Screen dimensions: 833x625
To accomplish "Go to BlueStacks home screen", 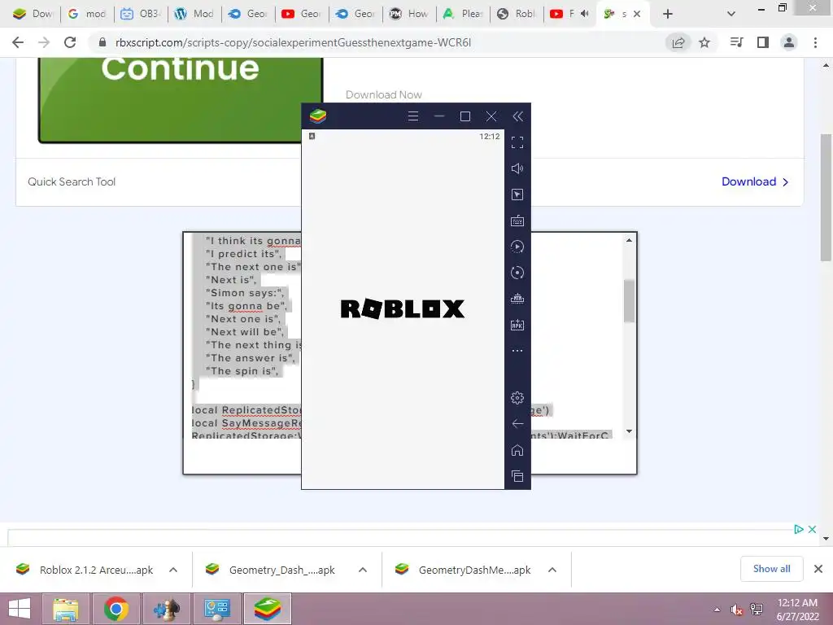I will tap(517, 450).
